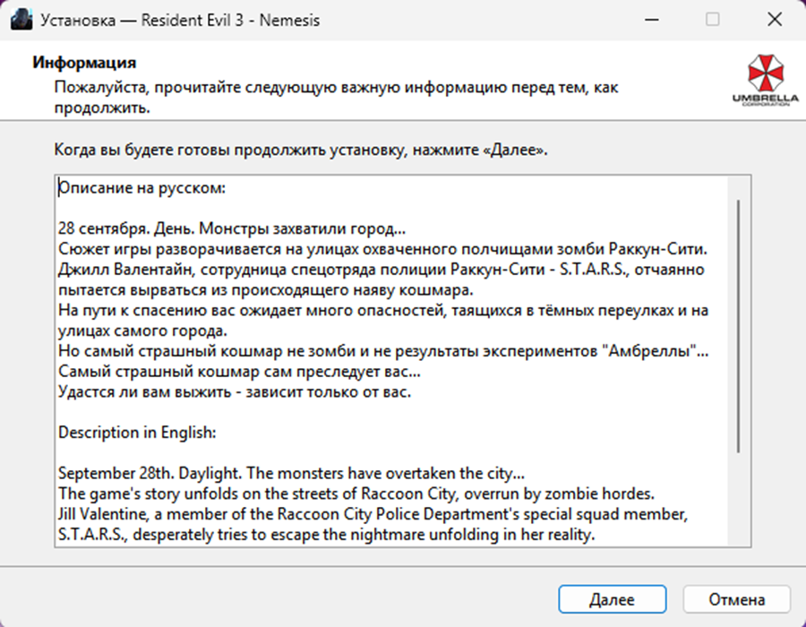Click the Umbrella Corporation logo
806x627 pixels.
(x=766, y=81)
